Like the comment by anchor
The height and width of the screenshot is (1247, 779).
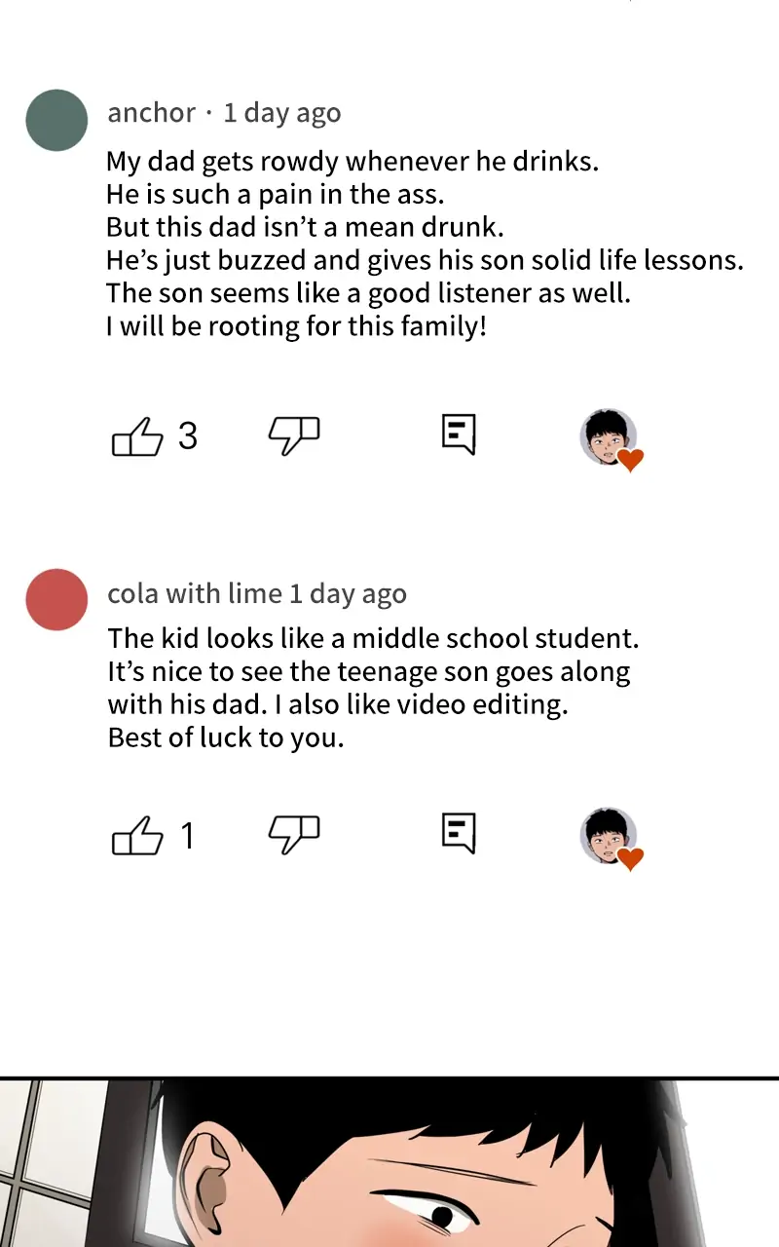tap(137, 436)
